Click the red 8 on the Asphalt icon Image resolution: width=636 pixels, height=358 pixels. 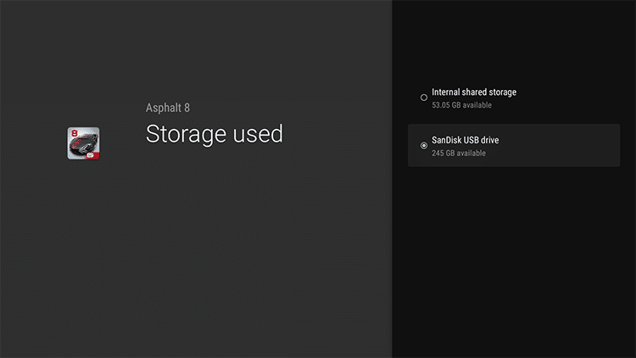coord(75,133)
